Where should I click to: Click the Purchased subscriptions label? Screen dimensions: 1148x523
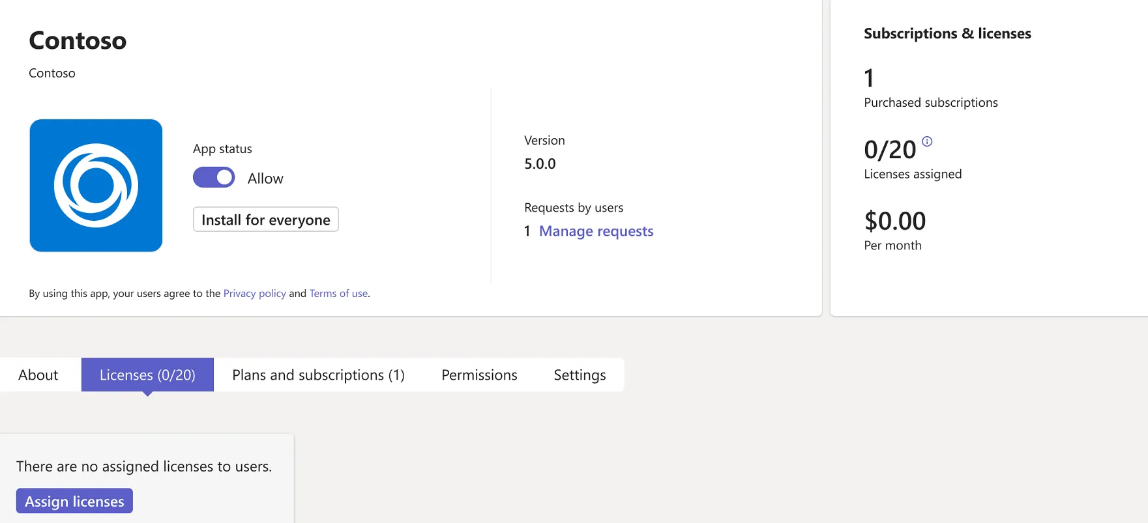930,103
